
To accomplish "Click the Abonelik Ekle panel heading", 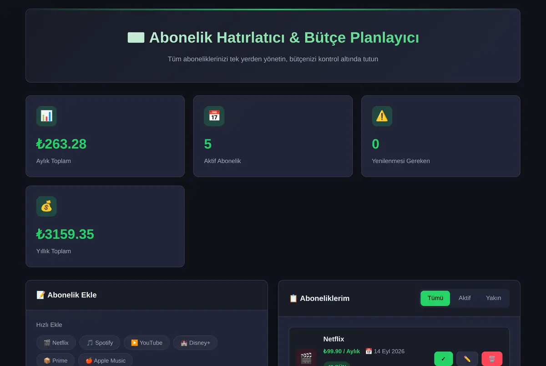I will [72, 295].
